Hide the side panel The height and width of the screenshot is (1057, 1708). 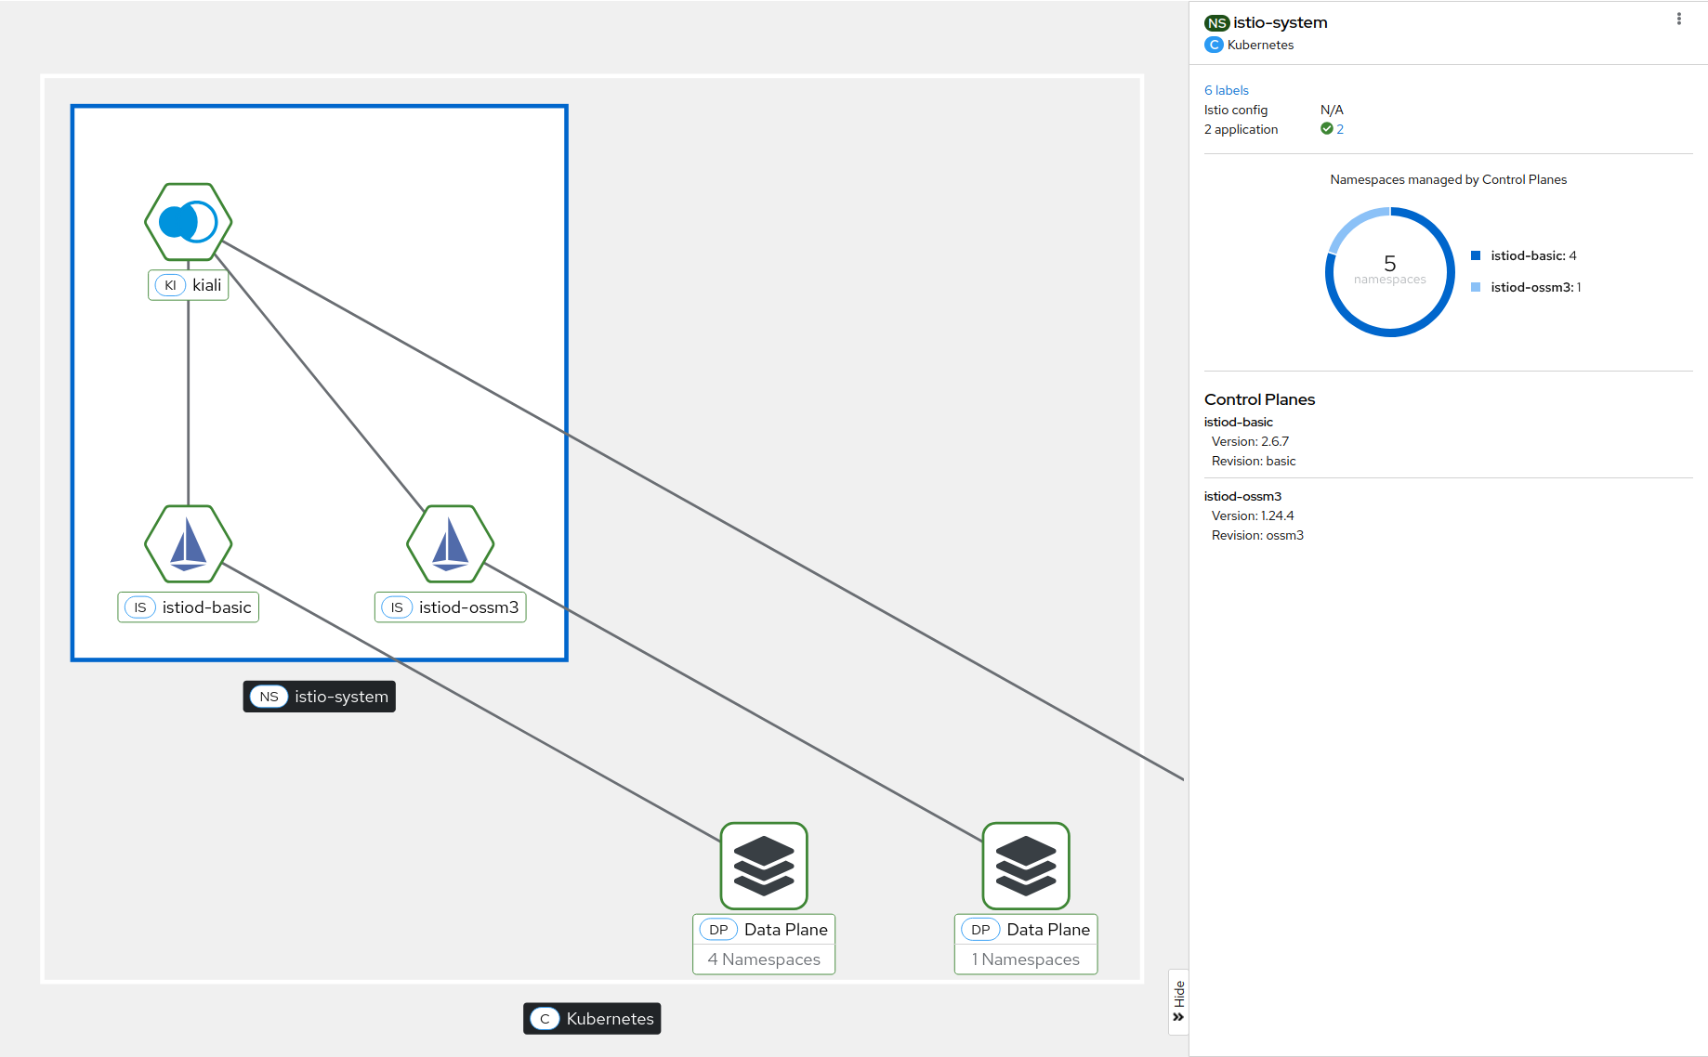tap(1178, 1001)
